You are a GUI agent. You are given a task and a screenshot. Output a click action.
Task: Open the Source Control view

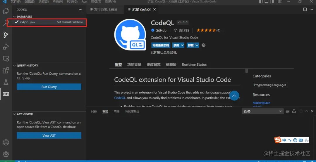click(6, 34)
